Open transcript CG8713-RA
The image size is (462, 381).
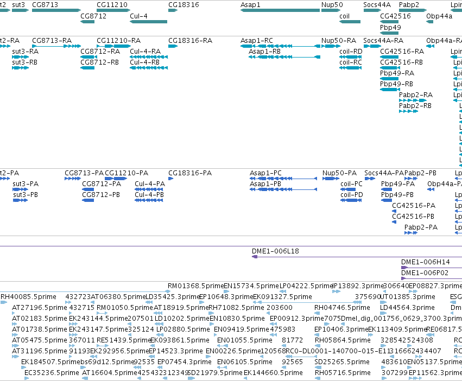click(x=52, y=40)
